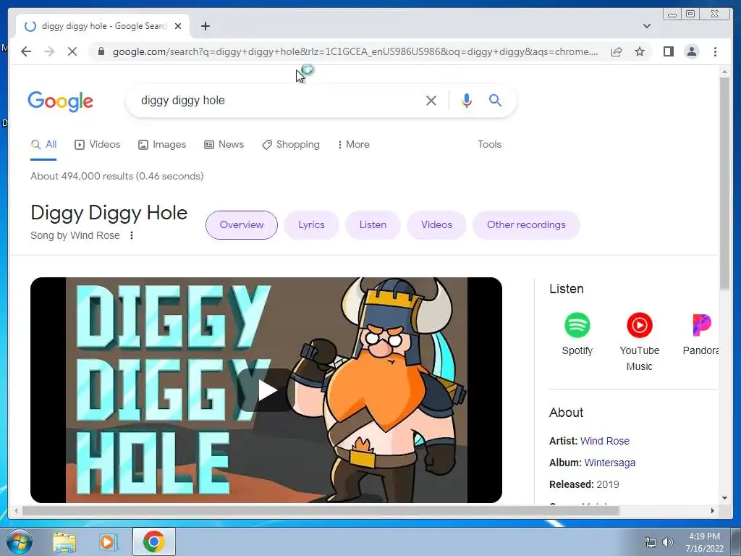Clear the search box with X
Screen dimensions: 741x556
tap(431, 100)
